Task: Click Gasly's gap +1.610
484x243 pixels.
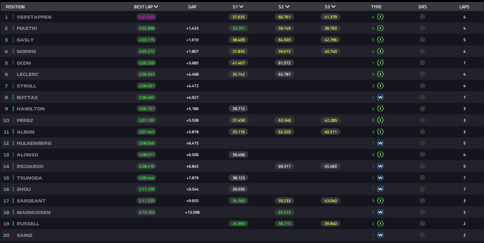Action: [x=192, y=40]
